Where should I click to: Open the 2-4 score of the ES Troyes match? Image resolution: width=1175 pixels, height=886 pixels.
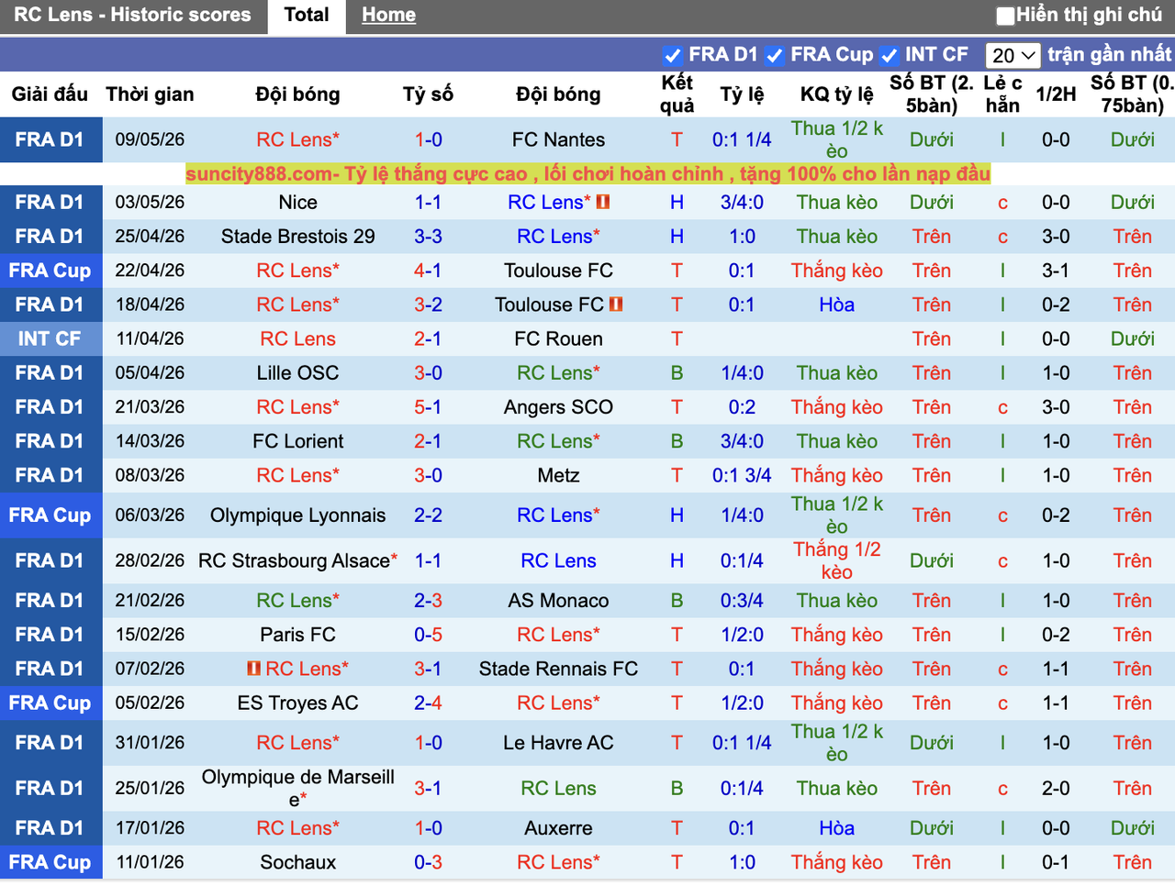428,703
